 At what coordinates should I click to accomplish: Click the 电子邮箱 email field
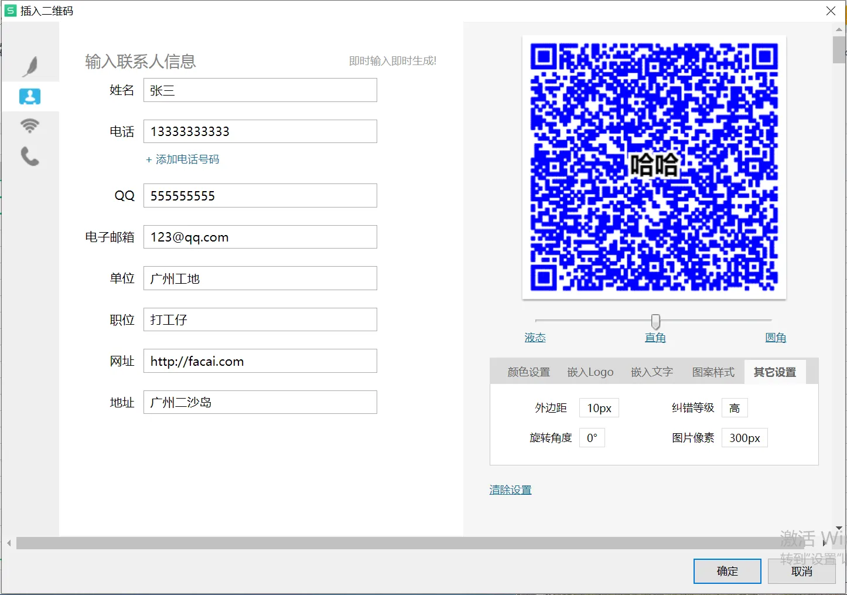tap(260, 237)
